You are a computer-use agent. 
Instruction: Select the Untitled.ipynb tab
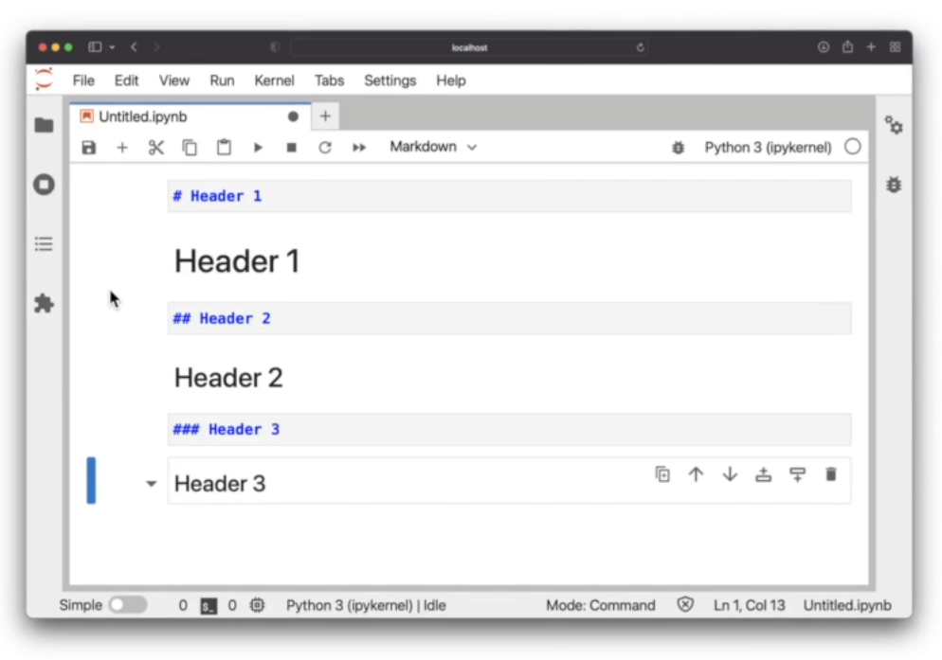click(191, 116)
